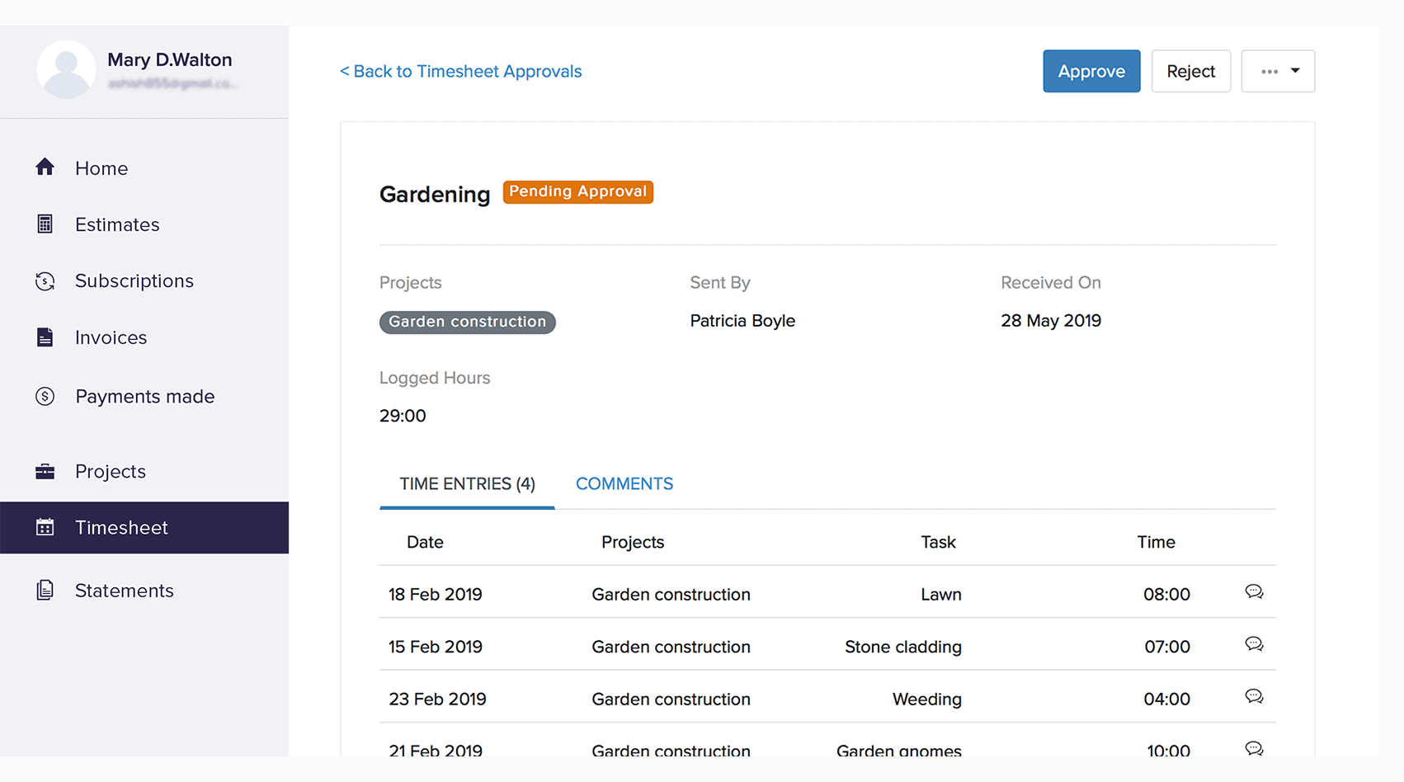Switch to the Comments tab
This screenshot has height=782, width=1404.
click(x=624, y=483)
